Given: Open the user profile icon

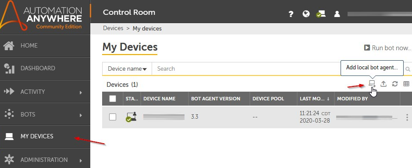Looking at the screenshot, I should pos(337,14).
